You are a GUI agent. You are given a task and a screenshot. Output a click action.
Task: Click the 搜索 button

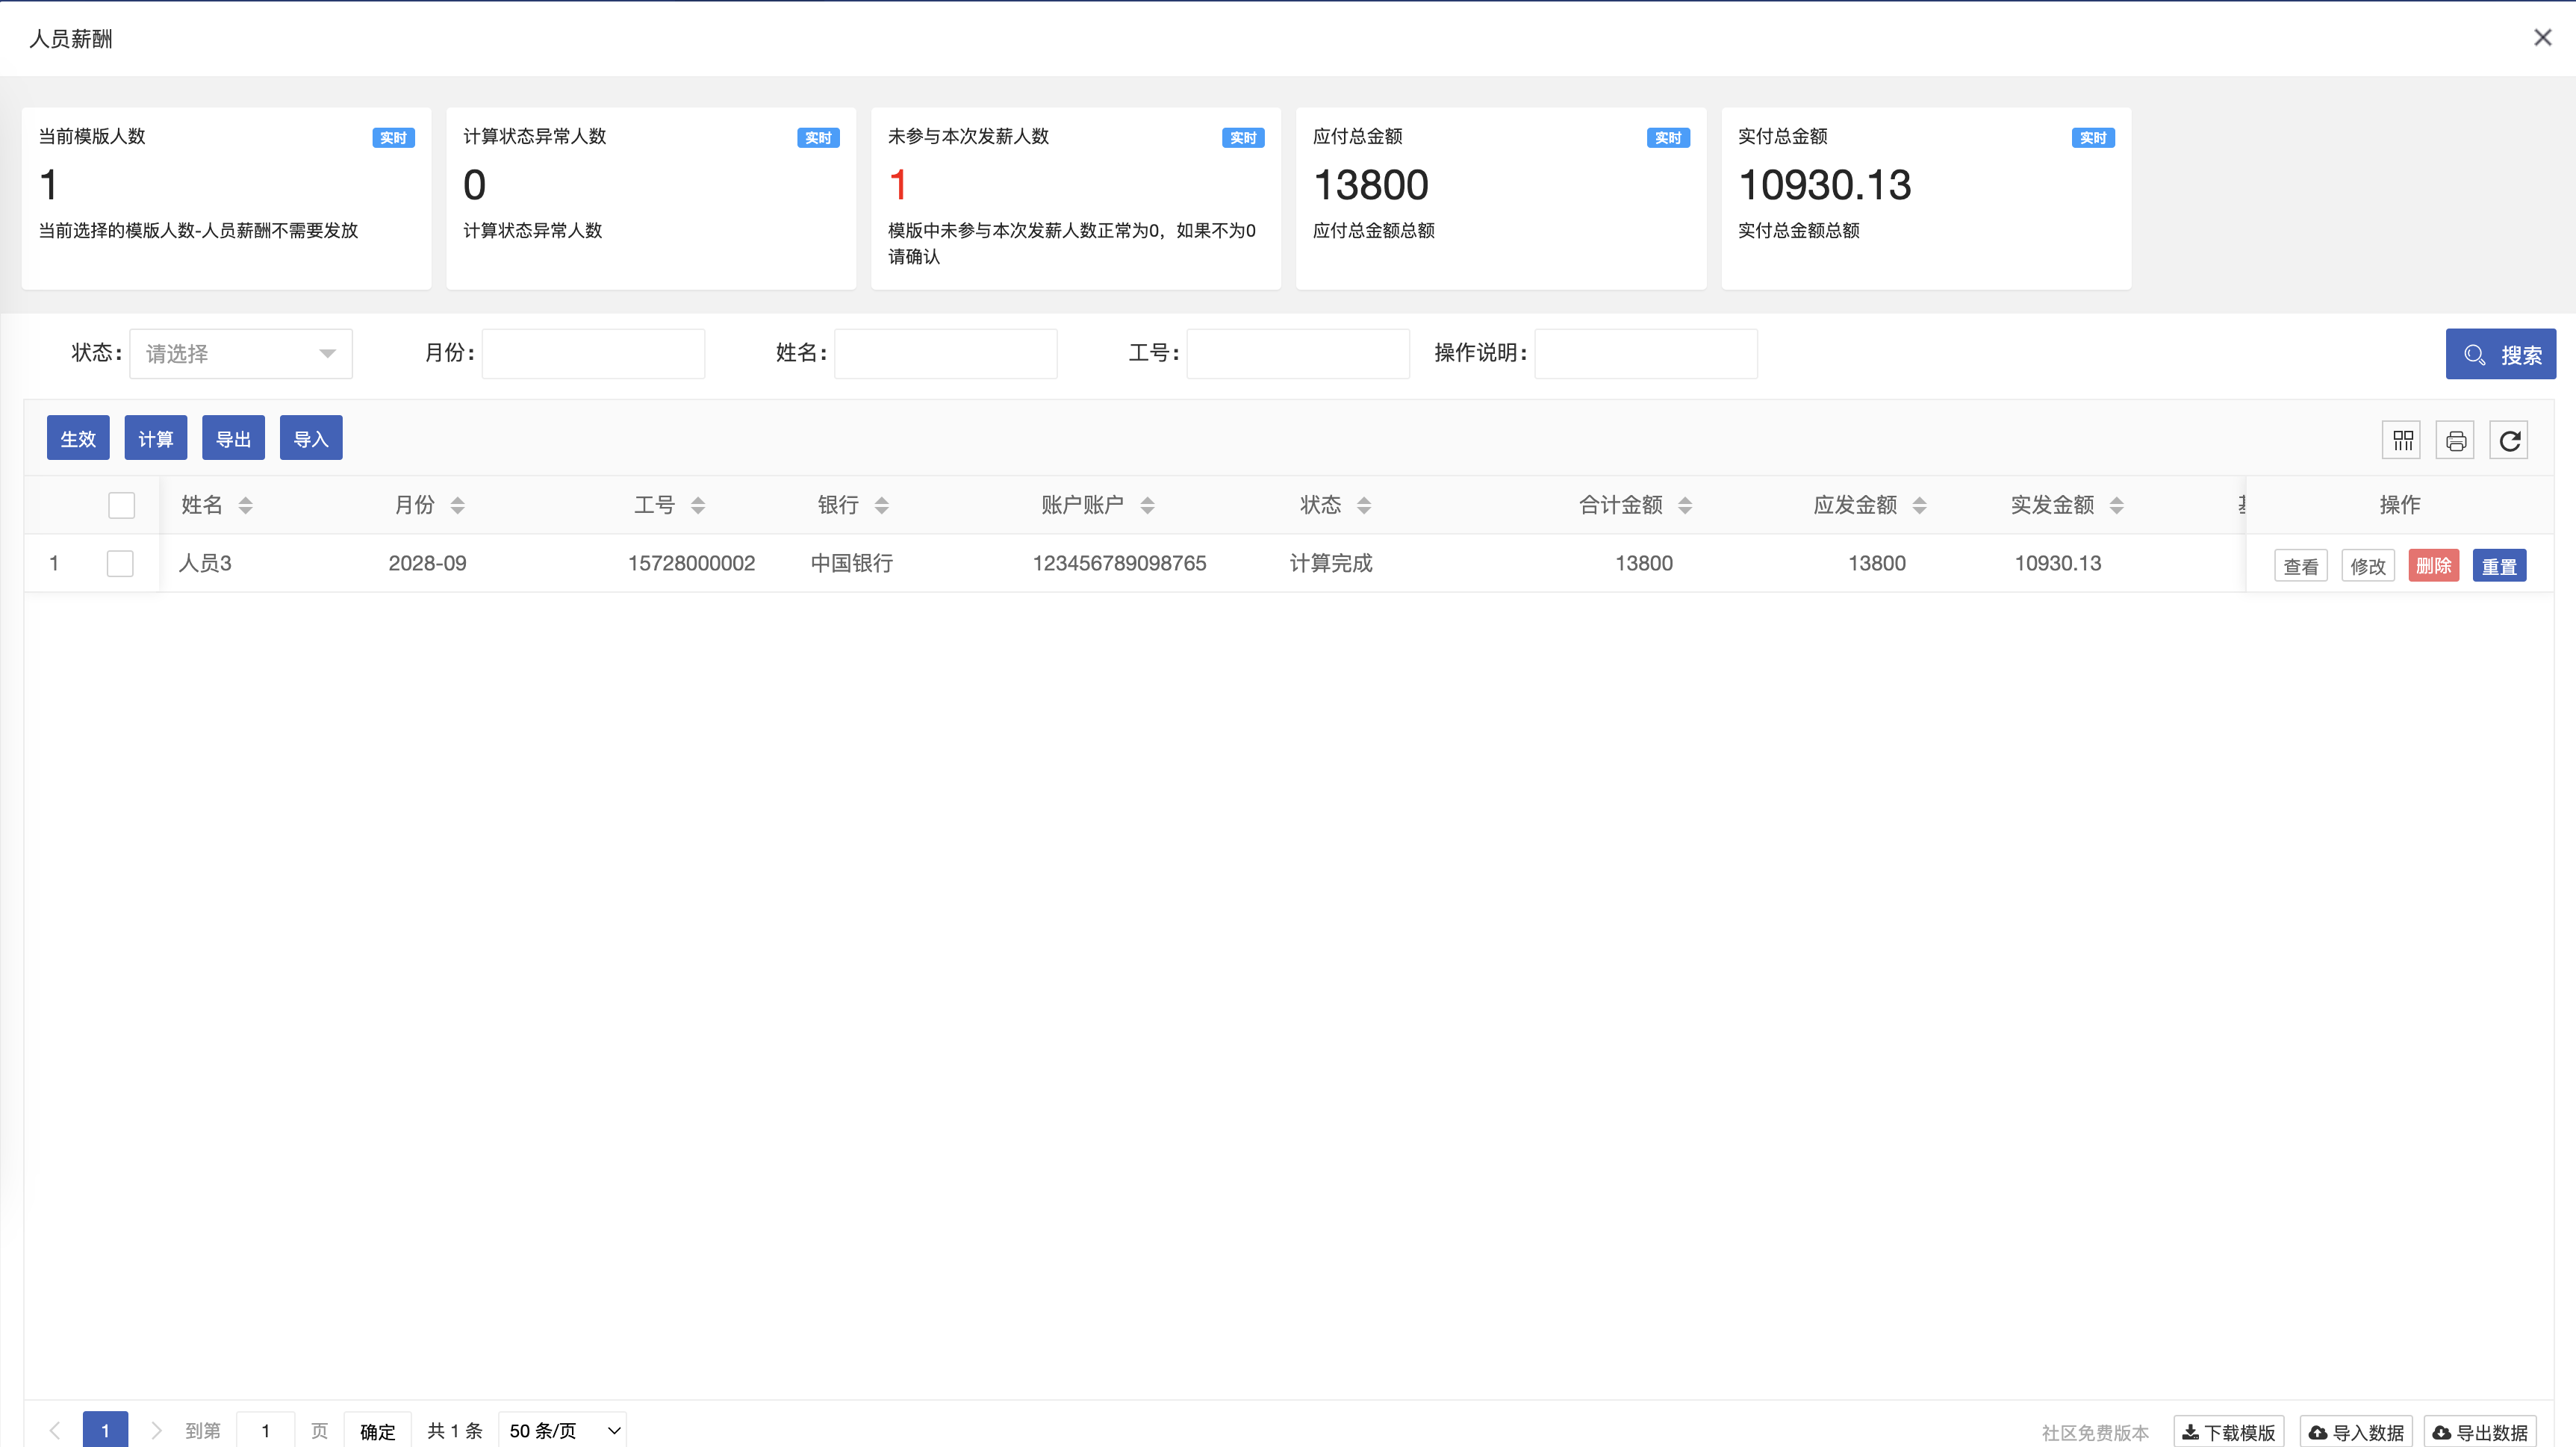[x=2500, y=354]
